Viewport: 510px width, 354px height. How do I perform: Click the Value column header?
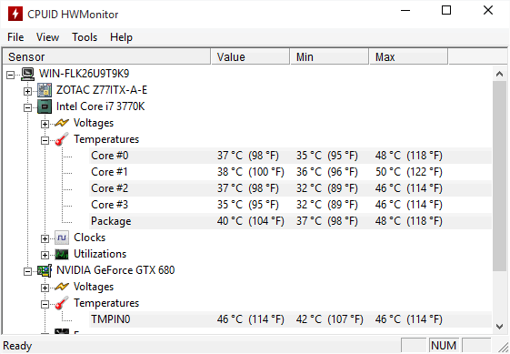pyautogui.click(x=250, y=57)
